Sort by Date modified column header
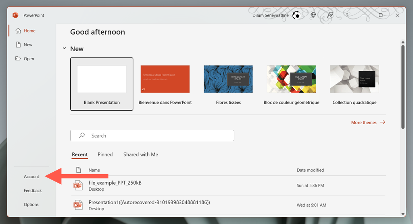This screenshot has height=224, width=413. [310, 170]
